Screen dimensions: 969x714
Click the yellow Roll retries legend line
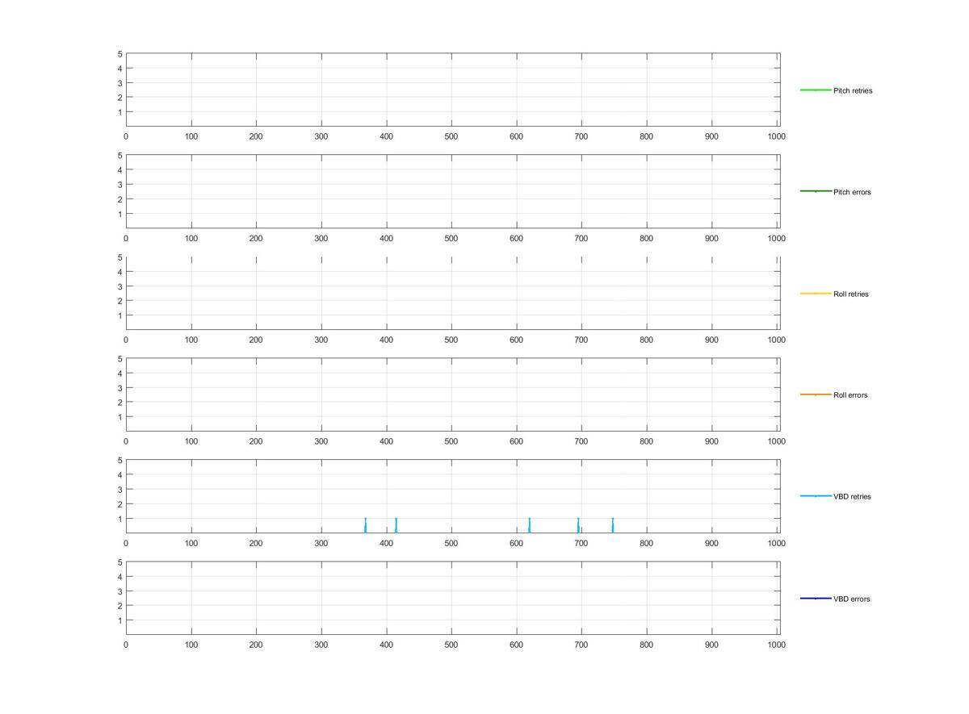coord(816,293)
